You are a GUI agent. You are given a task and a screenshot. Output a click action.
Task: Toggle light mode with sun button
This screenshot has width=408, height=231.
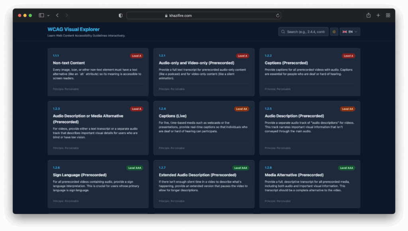[x=334, y=32]
